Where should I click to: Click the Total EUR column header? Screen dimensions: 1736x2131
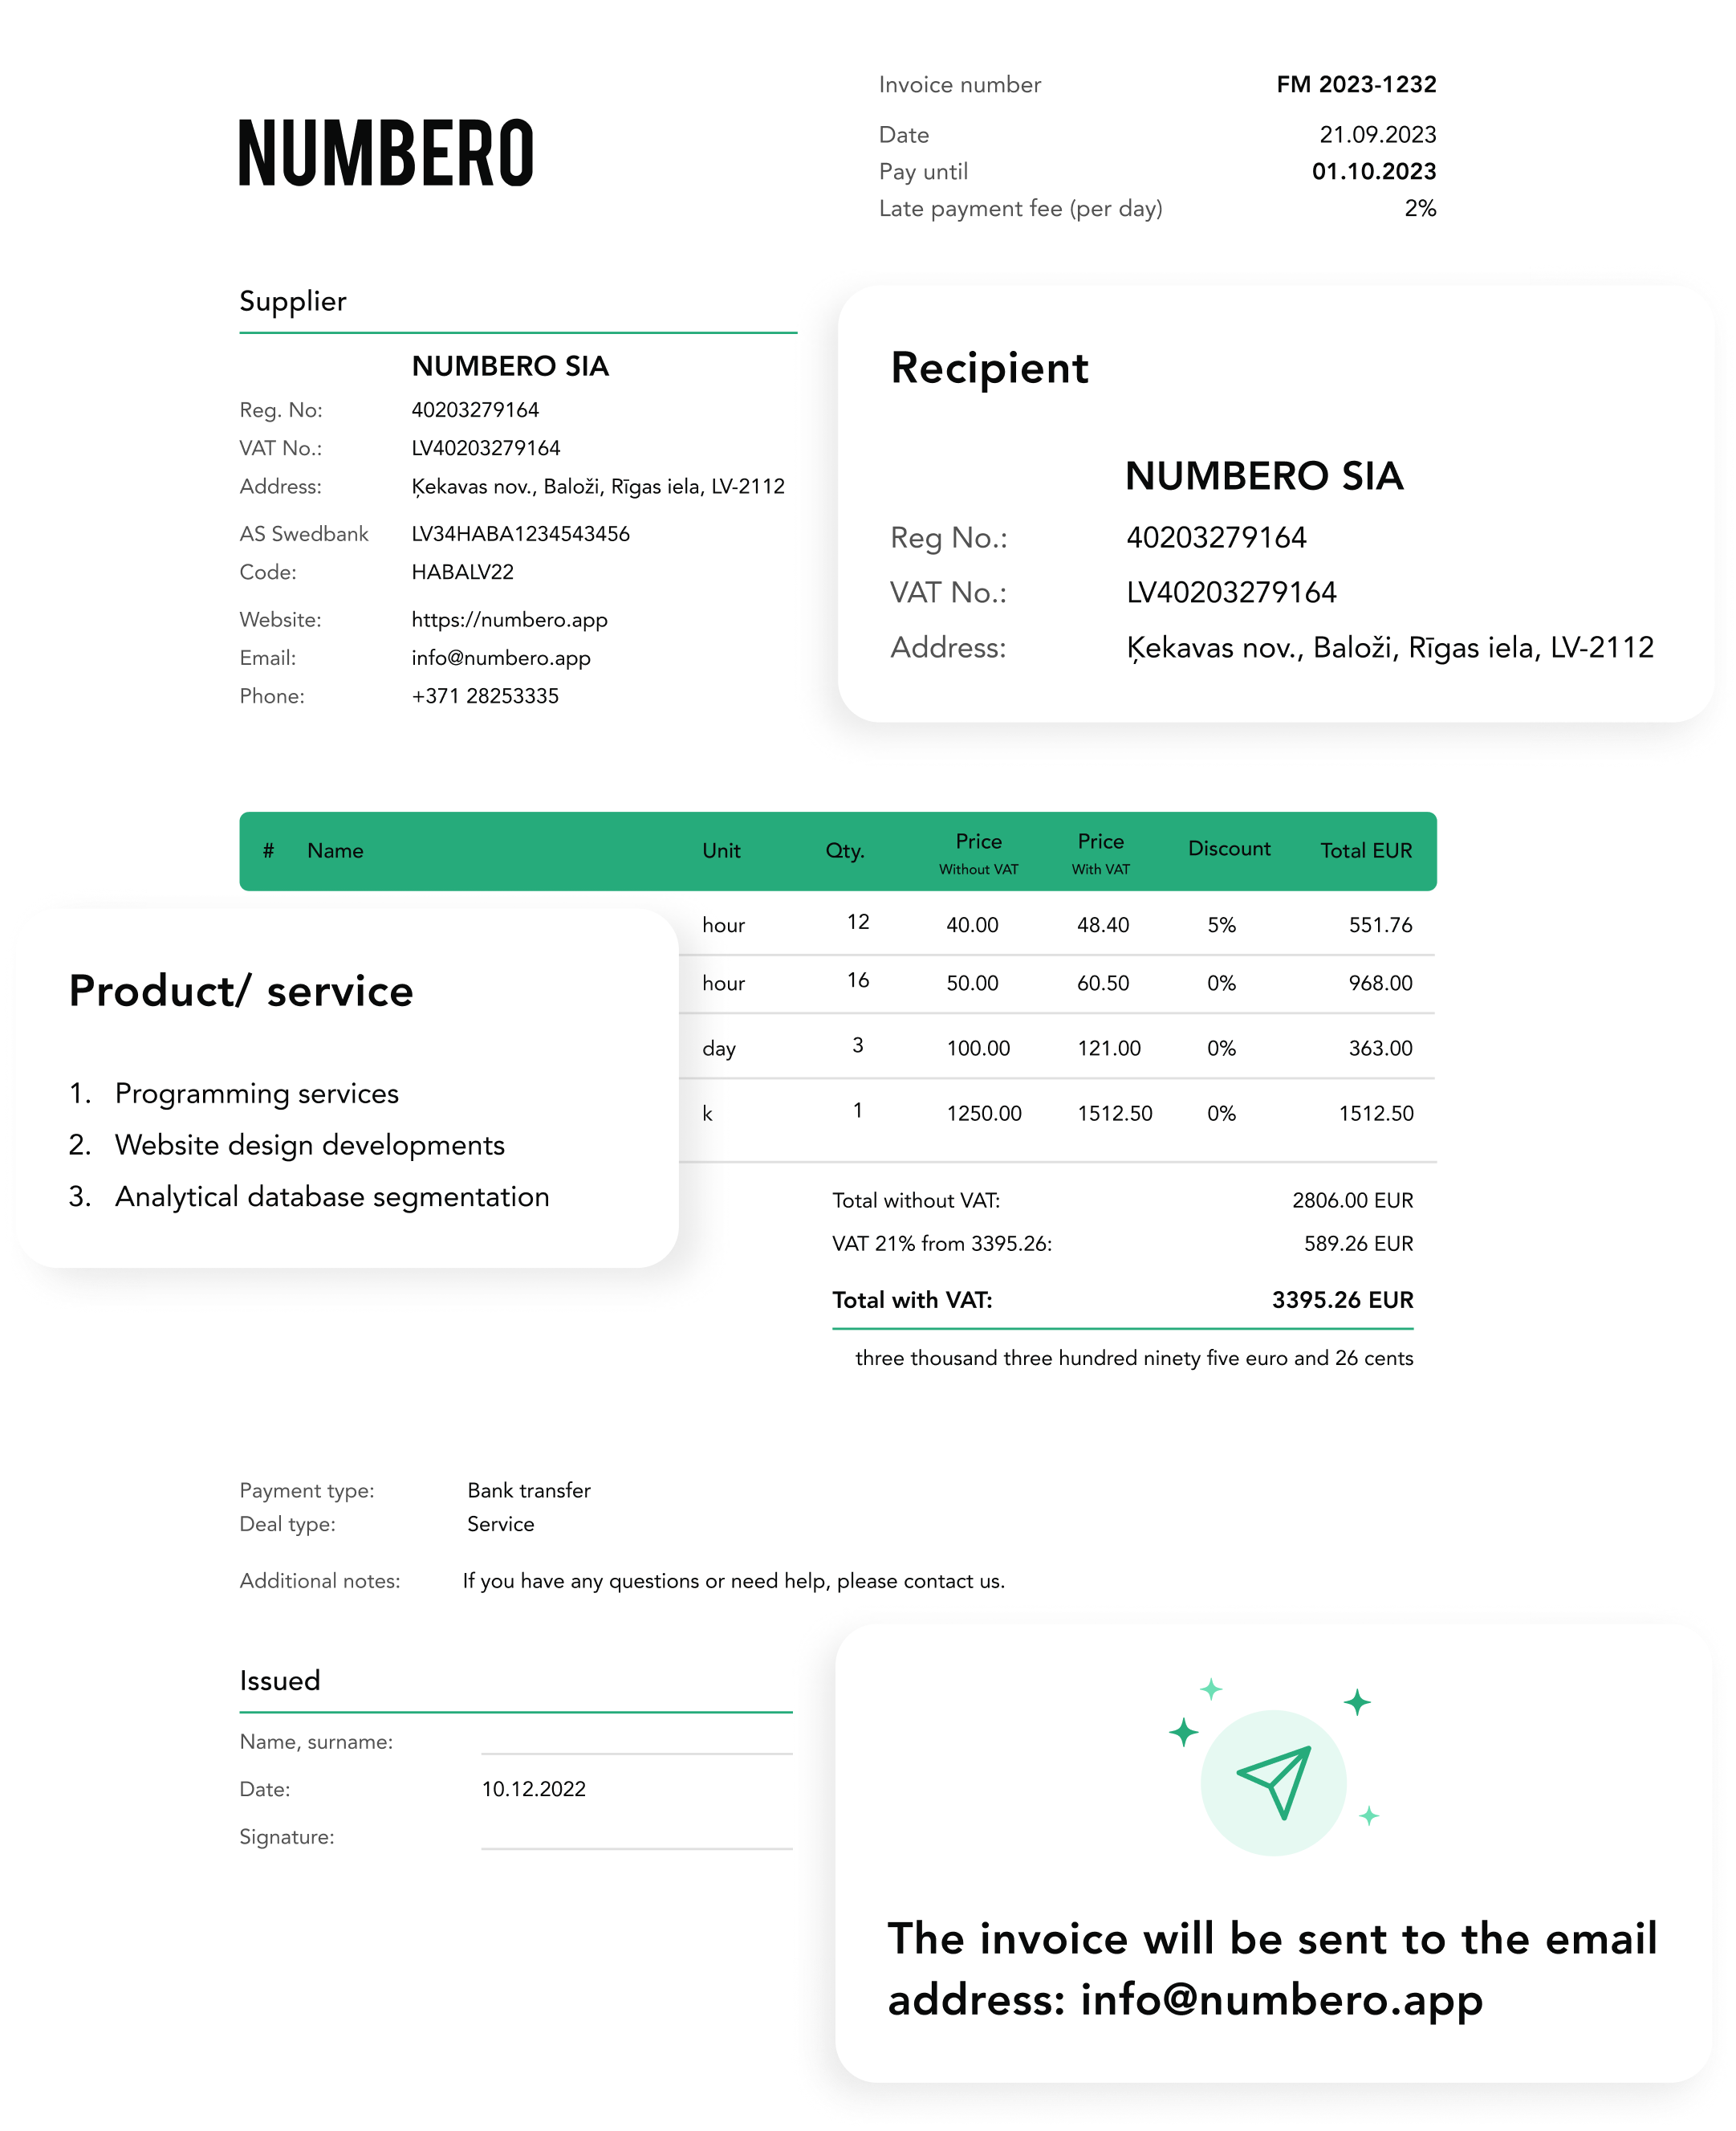pos(1366,850)
